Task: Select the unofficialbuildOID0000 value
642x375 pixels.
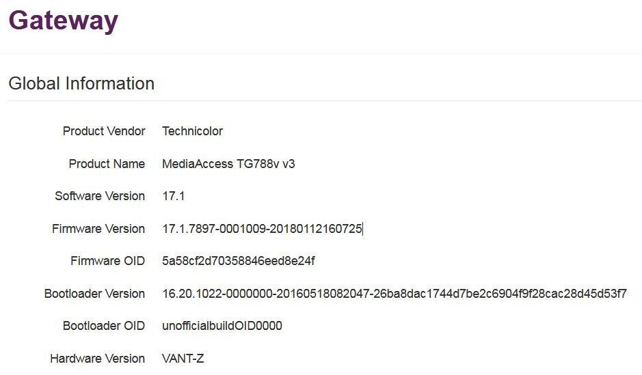Action: click(222, 326)
